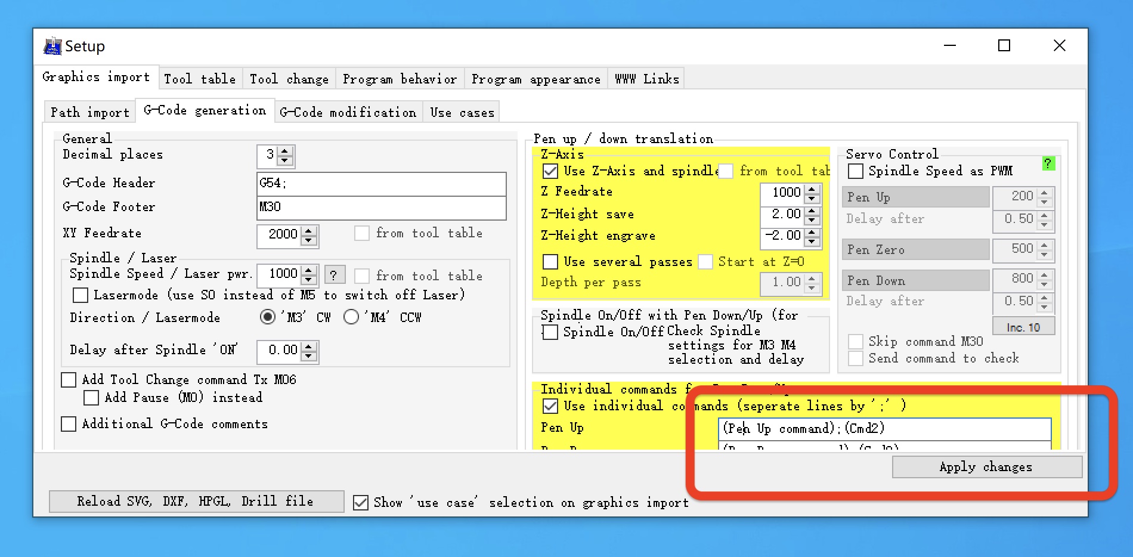Decrease Z-Height engrave with down spinner
Viewport: 1133px width, 557px height.
(812, 241)
